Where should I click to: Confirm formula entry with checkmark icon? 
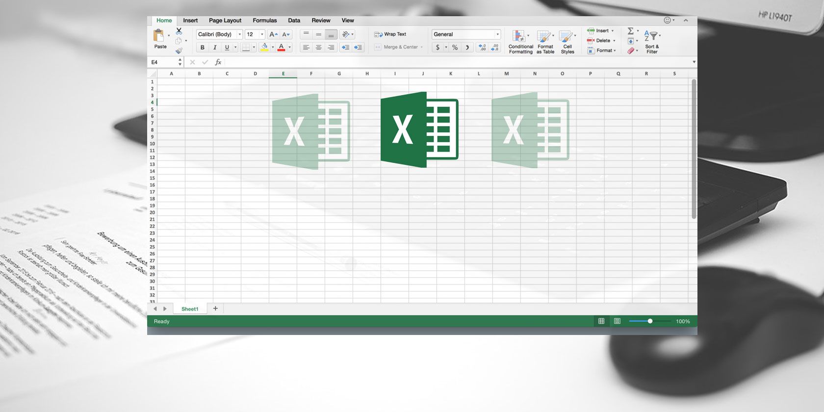pyautogui.click(x=205, y=62)
